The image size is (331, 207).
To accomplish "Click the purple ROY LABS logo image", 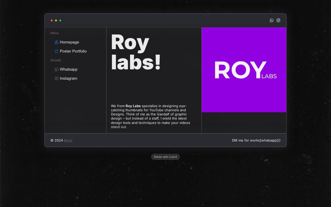I will 244,70.
